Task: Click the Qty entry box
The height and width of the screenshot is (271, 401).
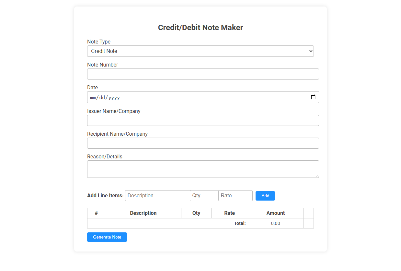Action: [x=204, y=195]
